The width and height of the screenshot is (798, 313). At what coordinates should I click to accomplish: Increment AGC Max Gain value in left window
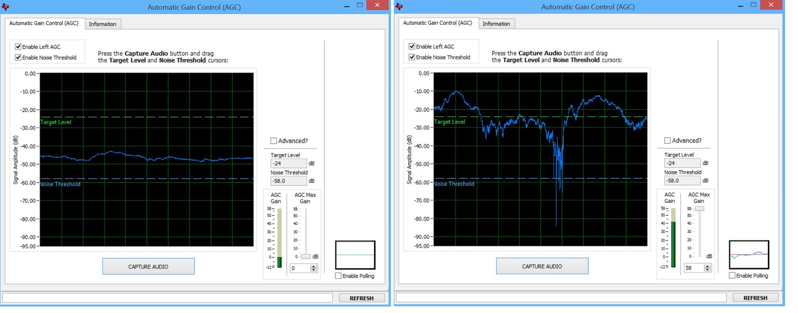click(313, 266)
